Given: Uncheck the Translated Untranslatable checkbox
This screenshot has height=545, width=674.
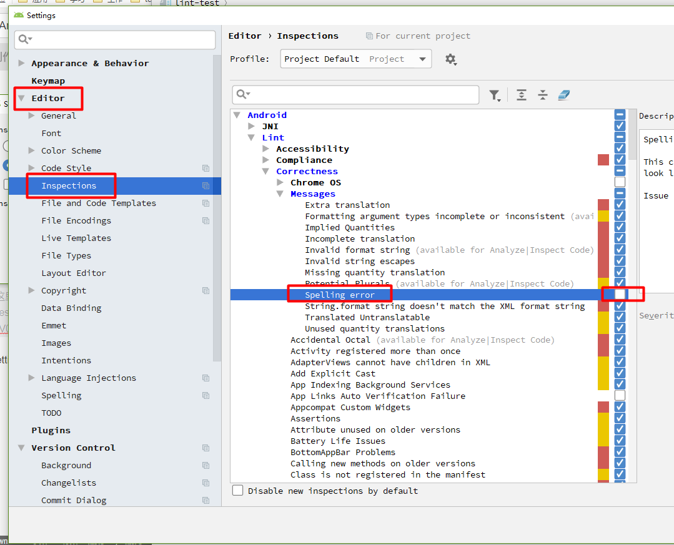Looking at the screenshot, I should [620, 317].
